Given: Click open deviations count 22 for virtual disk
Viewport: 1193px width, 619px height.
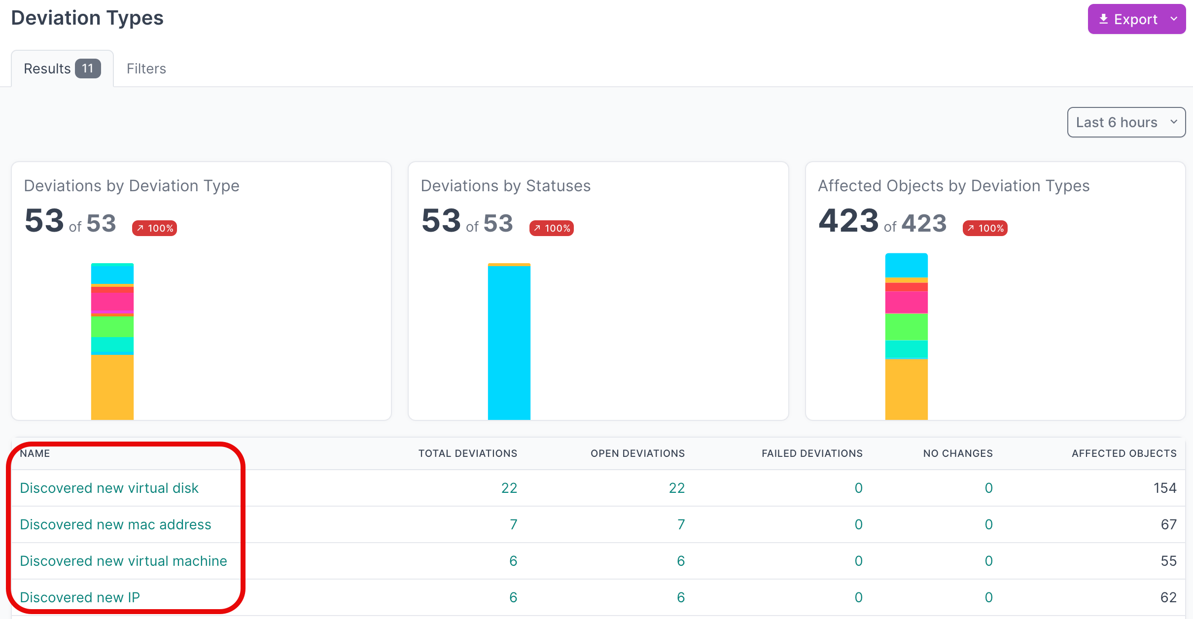Looking at the screenshot, I should click(676, 488).
